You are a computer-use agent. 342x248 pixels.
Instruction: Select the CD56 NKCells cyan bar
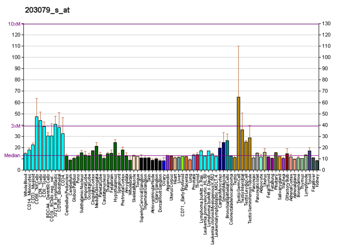click(37, 143)
